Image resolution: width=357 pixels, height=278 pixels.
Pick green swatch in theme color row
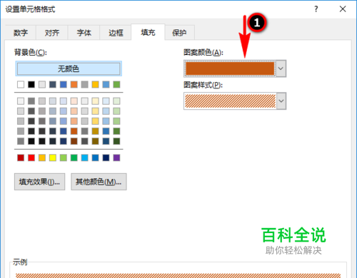(x=116, y=84)
